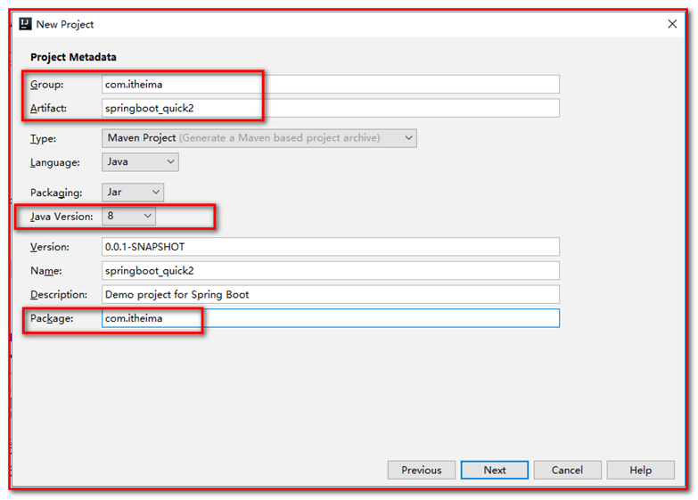The height and width of the screenshot is (500, 698).
Task: Open the Language dropdown showing Java
Action: pyautogui.click(x=140, y=162)
